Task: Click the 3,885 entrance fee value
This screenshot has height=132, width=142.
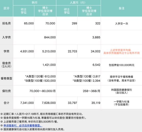Action: (x=96, y=37)
